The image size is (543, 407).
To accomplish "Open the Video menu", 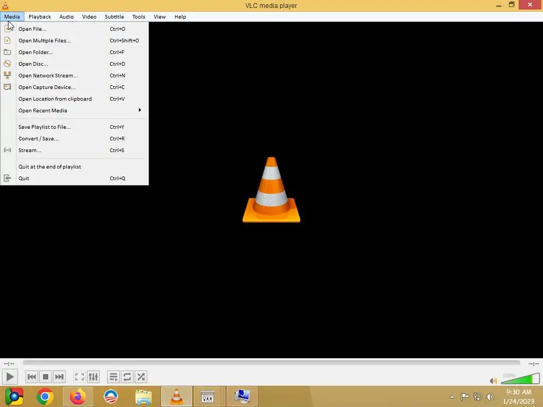I will point(89,16).
